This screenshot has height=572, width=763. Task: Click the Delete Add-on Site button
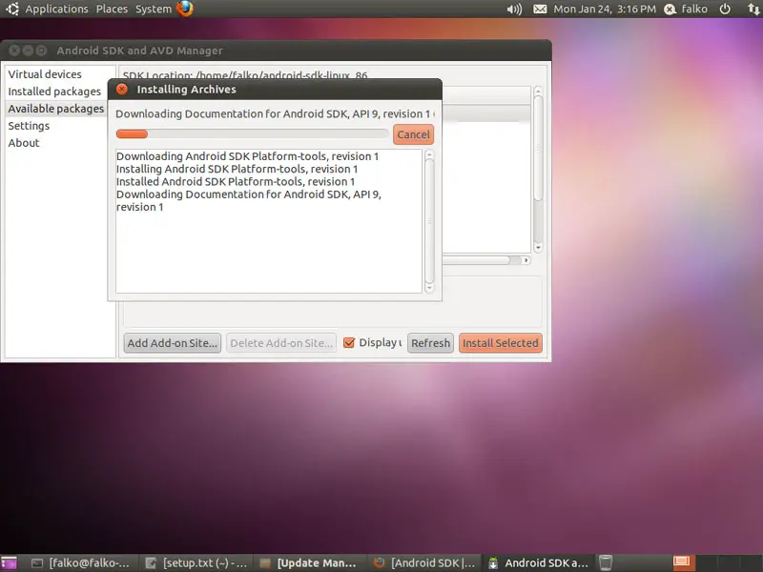pyautogui.click(x=281, y=343)
